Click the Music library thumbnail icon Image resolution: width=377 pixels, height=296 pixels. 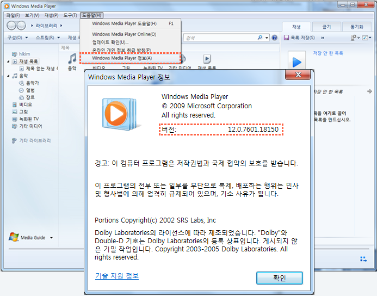72,59
